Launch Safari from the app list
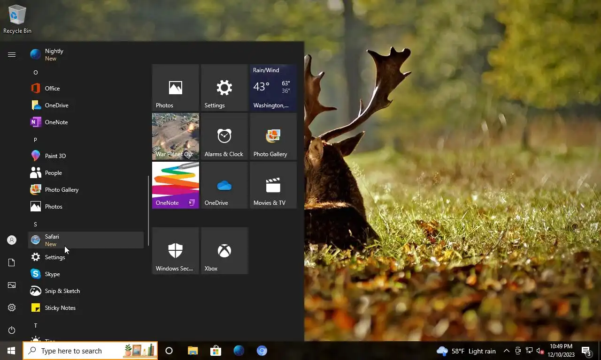 [86, 240]
